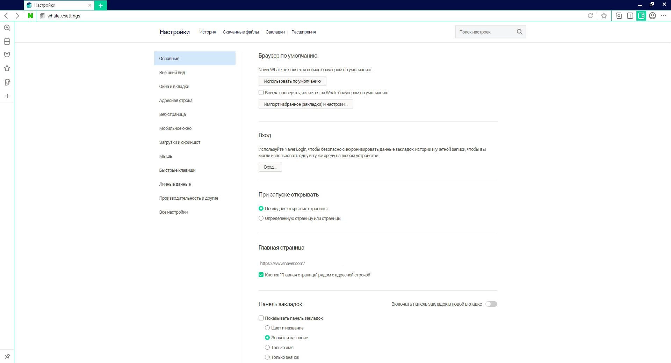Click the Настройки page heading

coord(174,32)
